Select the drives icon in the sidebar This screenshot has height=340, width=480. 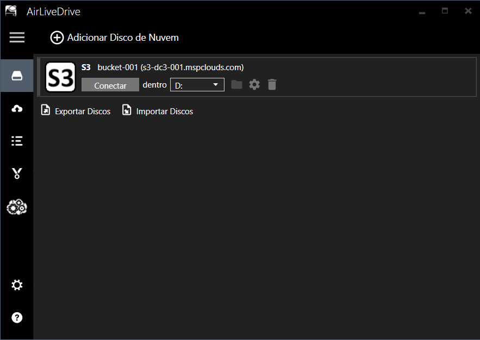click(17, 76)
